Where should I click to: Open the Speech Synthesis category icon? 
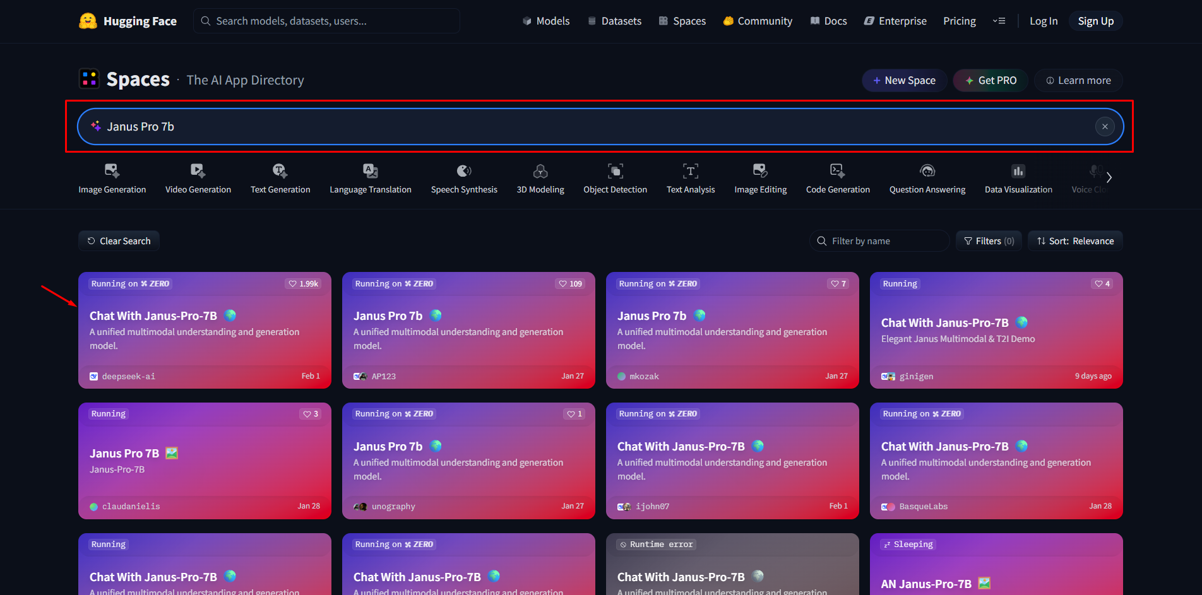click(464, 170)
